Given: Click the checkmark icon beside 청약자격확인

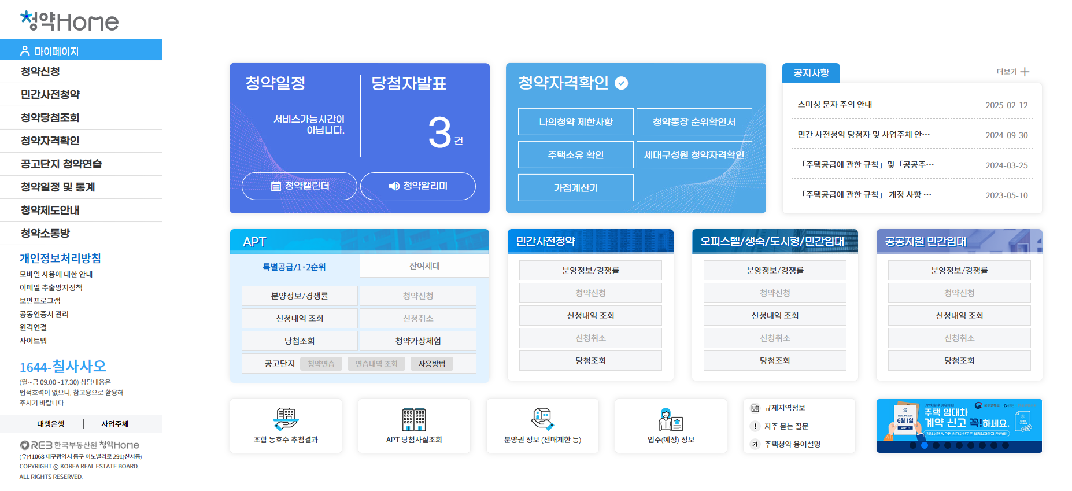Looking at the screenshot, I should [x=622, y=83].
